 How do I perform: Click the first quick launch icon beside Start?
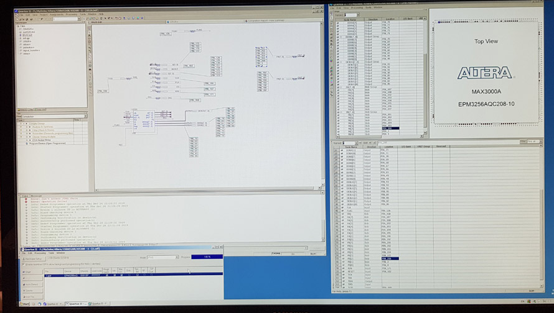(33, 304)
